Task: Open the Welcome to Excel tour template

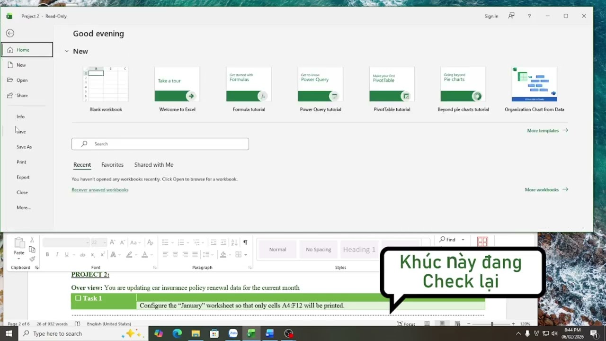Action: click(177, 89)
